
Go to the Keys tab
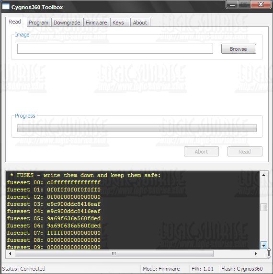tap(118, 23)
